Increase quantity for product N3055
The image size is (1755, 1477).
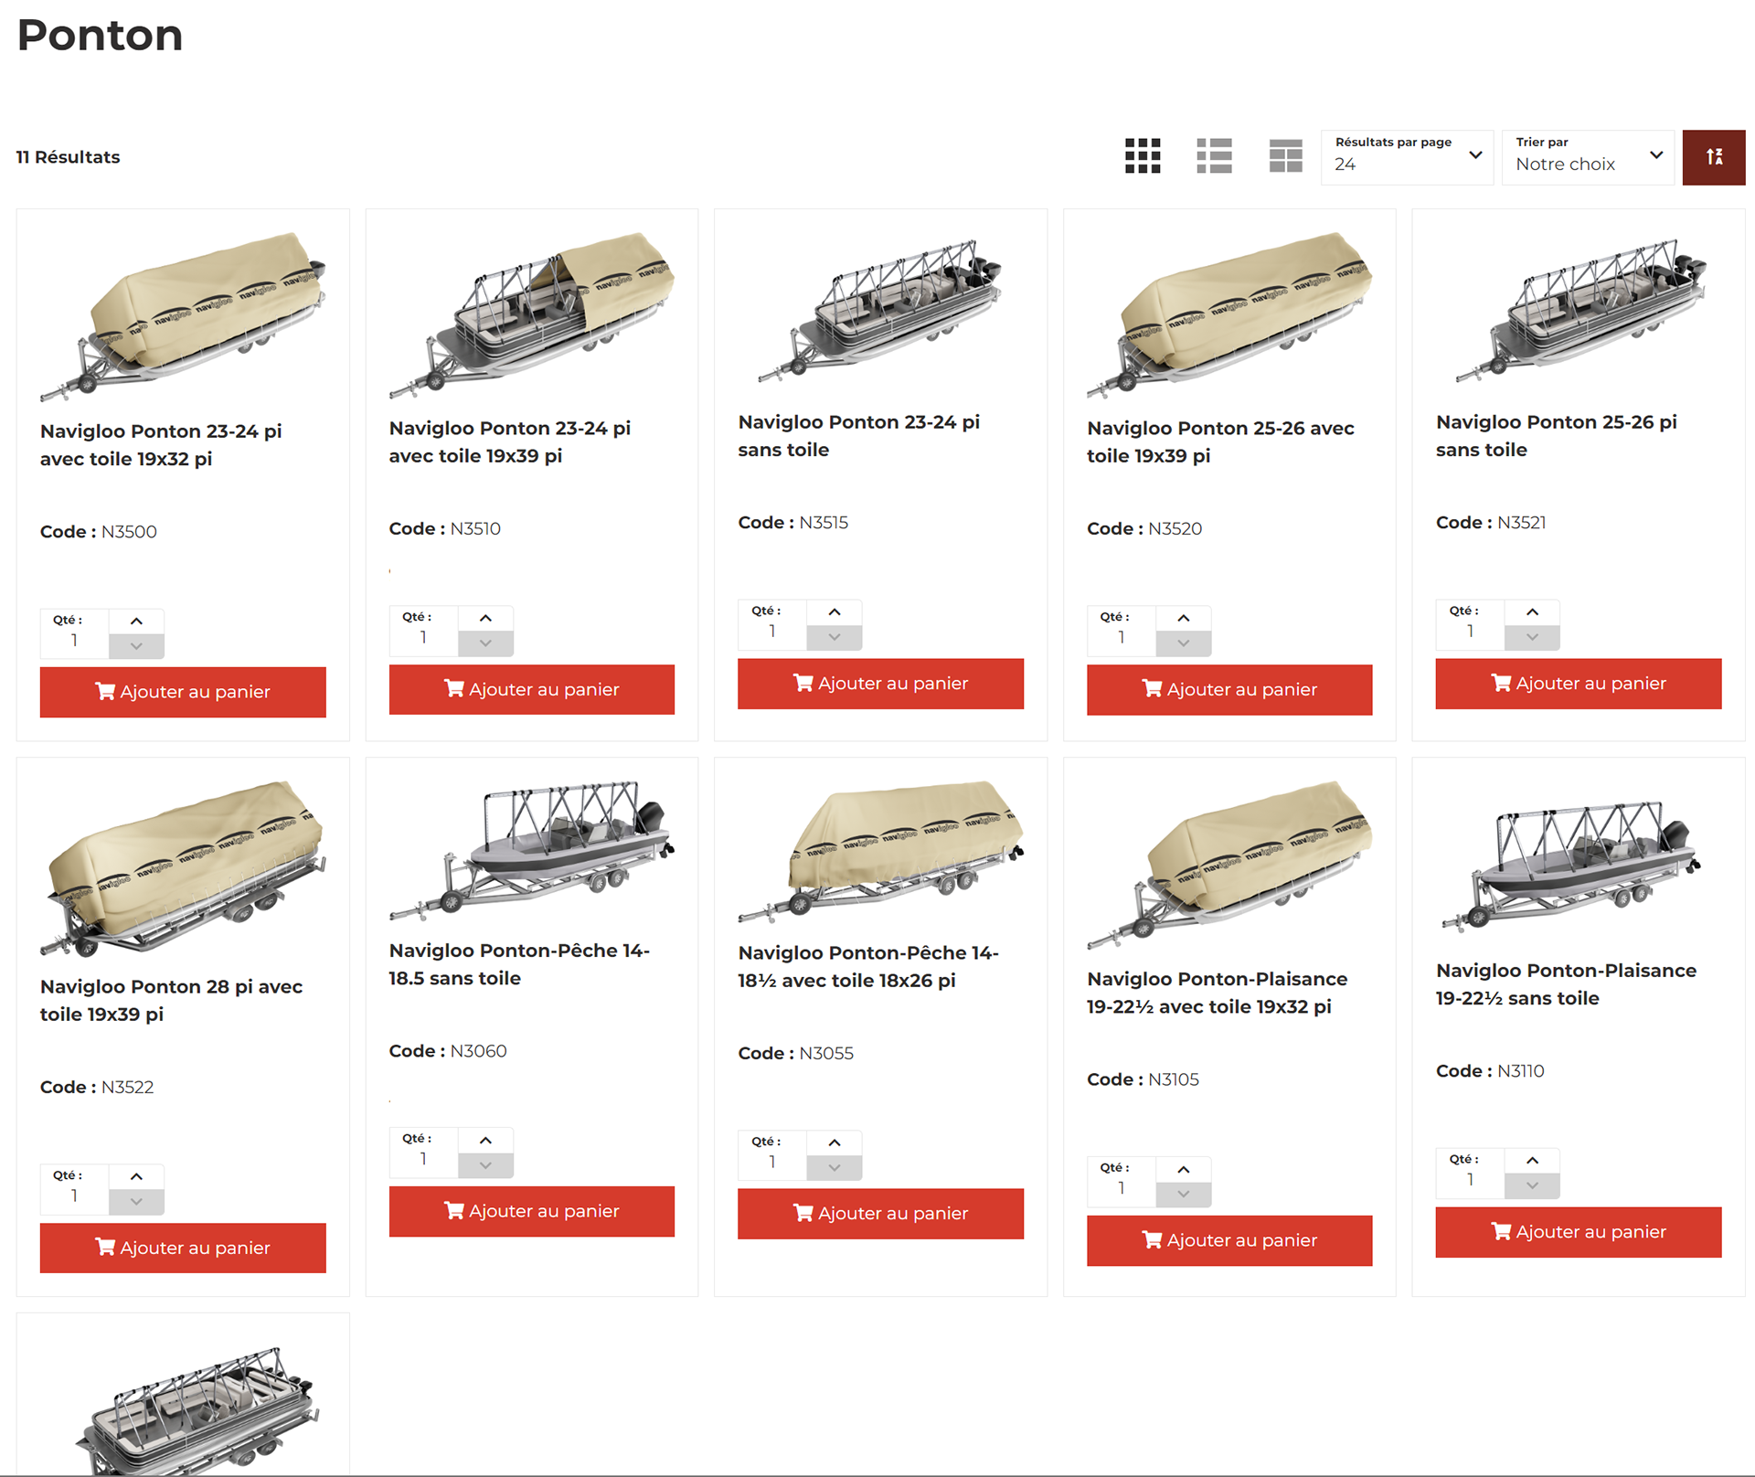coord(835,1143)
